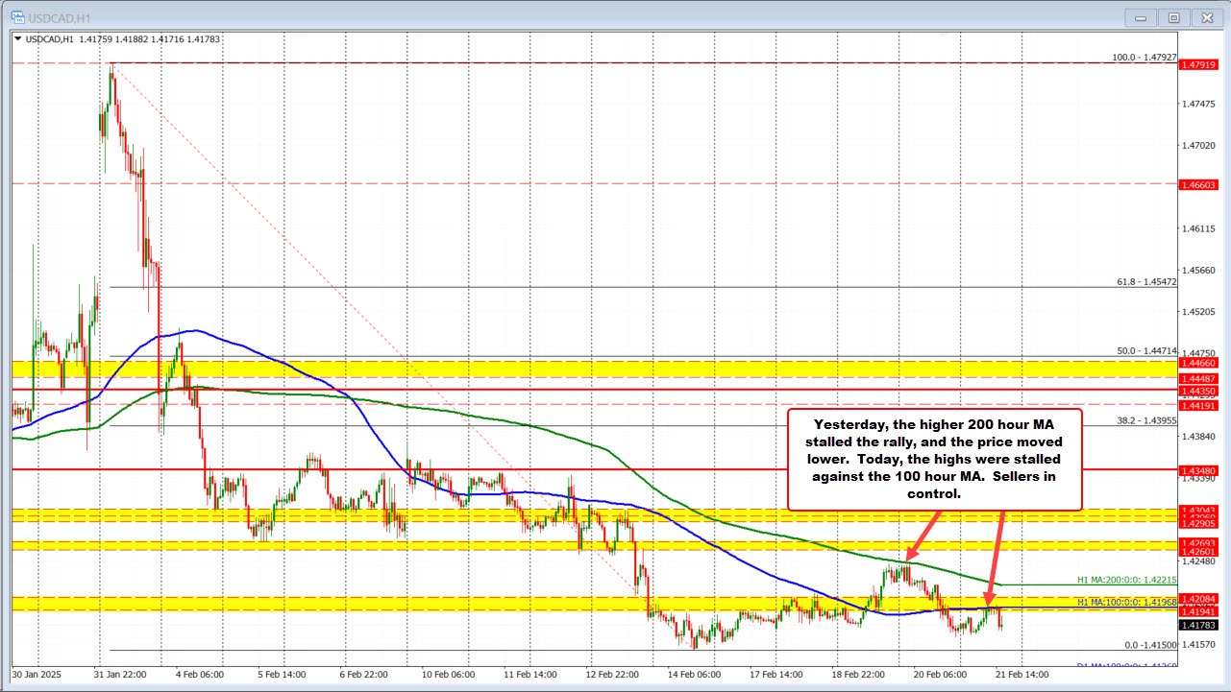Expand the triangle beside the USDCAD,H1 header
1231x692 pixels.
coord(17,39)
